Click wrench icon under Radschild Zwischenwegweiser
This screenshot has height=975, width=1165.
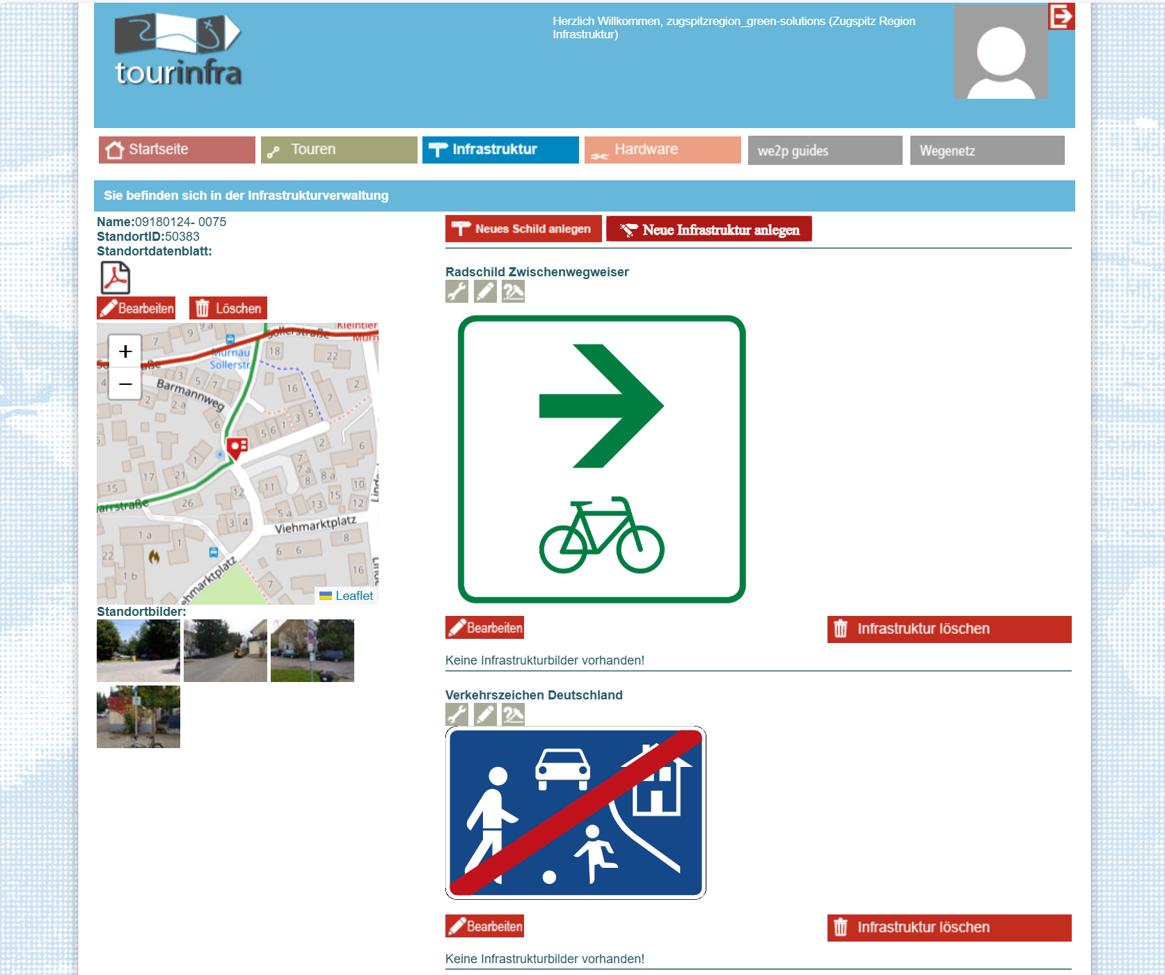[x=457, y=292]
